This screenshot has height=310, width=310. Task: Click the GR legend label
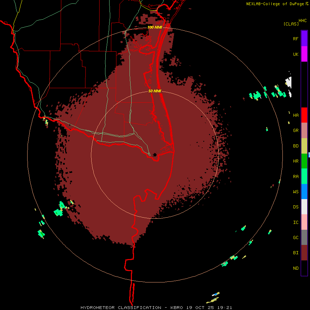pyautogui.click(x=296, y=131)
